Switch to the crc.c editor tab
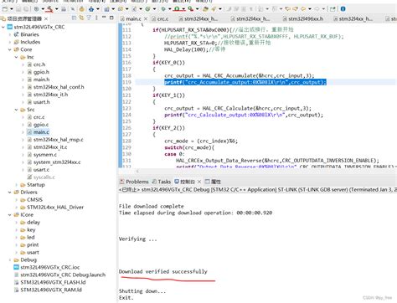 [160, 19]
